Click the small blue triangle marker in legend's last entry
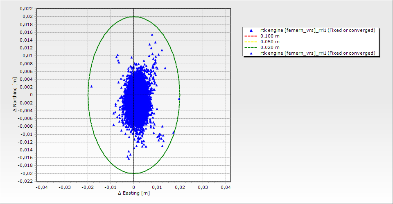Screen dimensions: 393x204 [x=251, y=53]
